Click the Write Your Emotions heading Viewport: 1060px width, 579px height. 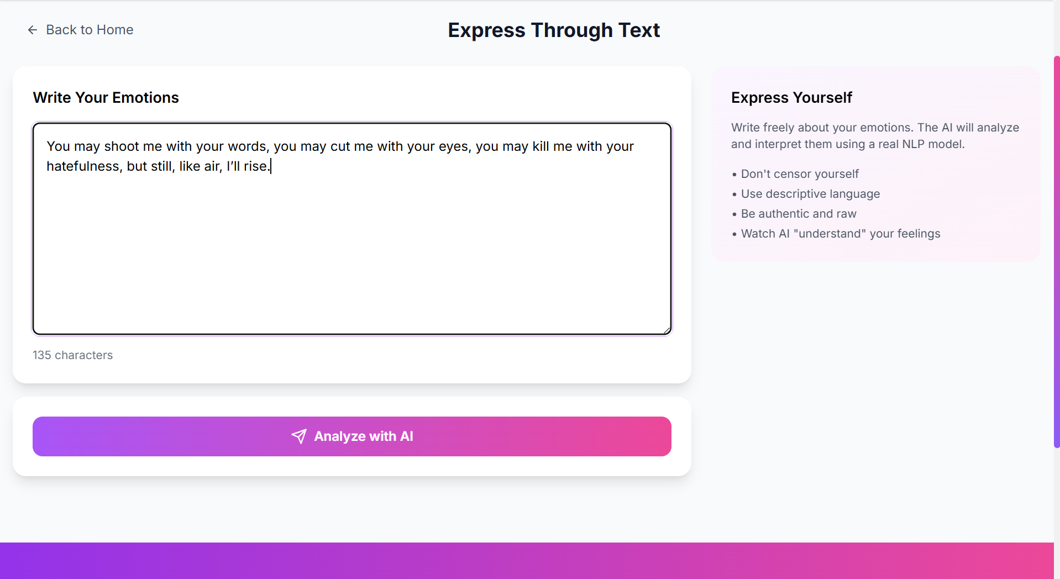click(x=106, y=98)
